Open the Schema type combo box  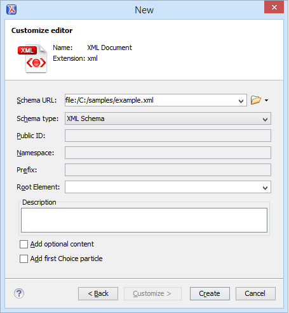point(168,118)
